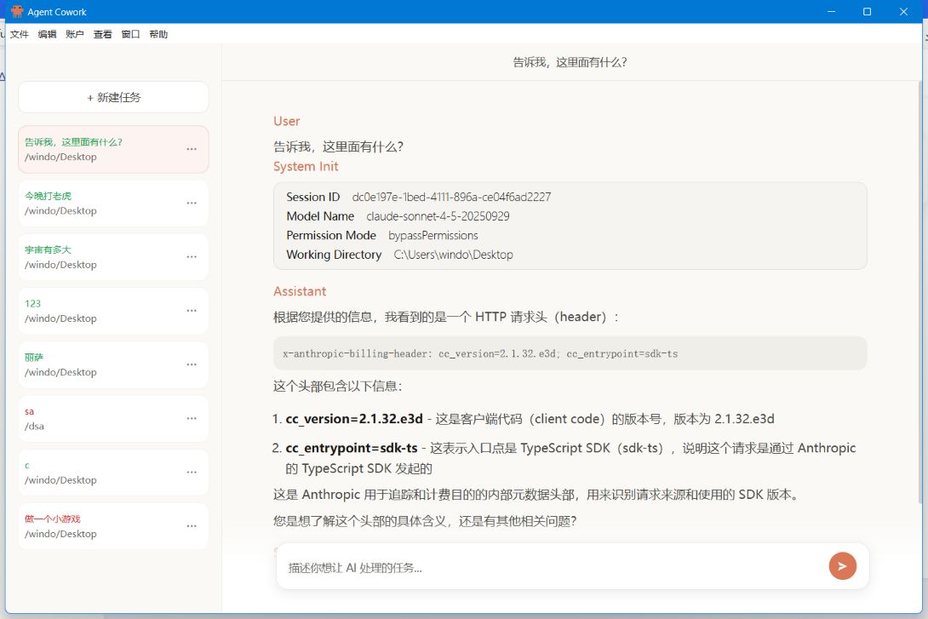This screenshot has height=619, width=928.
Task: Select the 今晚打老虎 task
Action: (x=113, y=203)
